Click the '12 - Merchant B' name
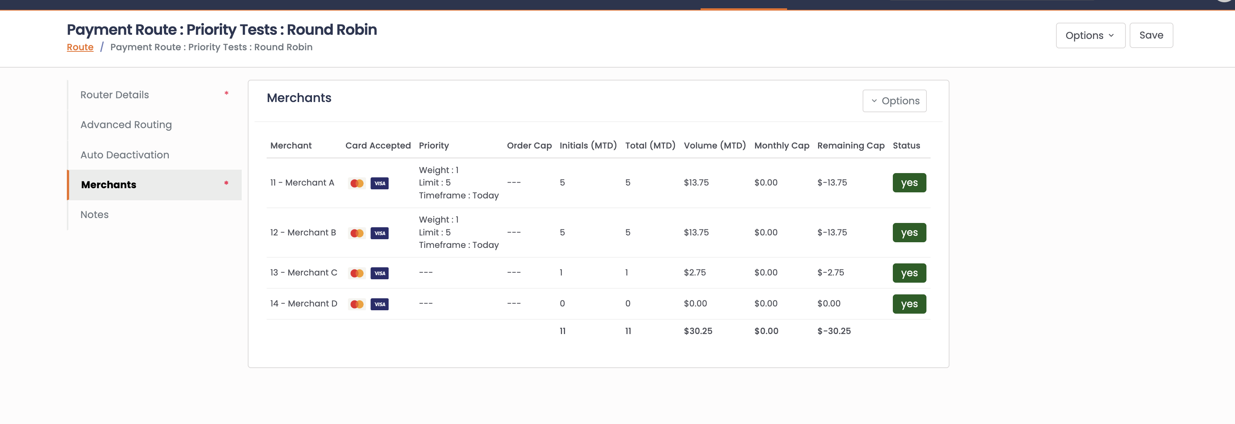The image size is (1235, 424). coord(303,233)
